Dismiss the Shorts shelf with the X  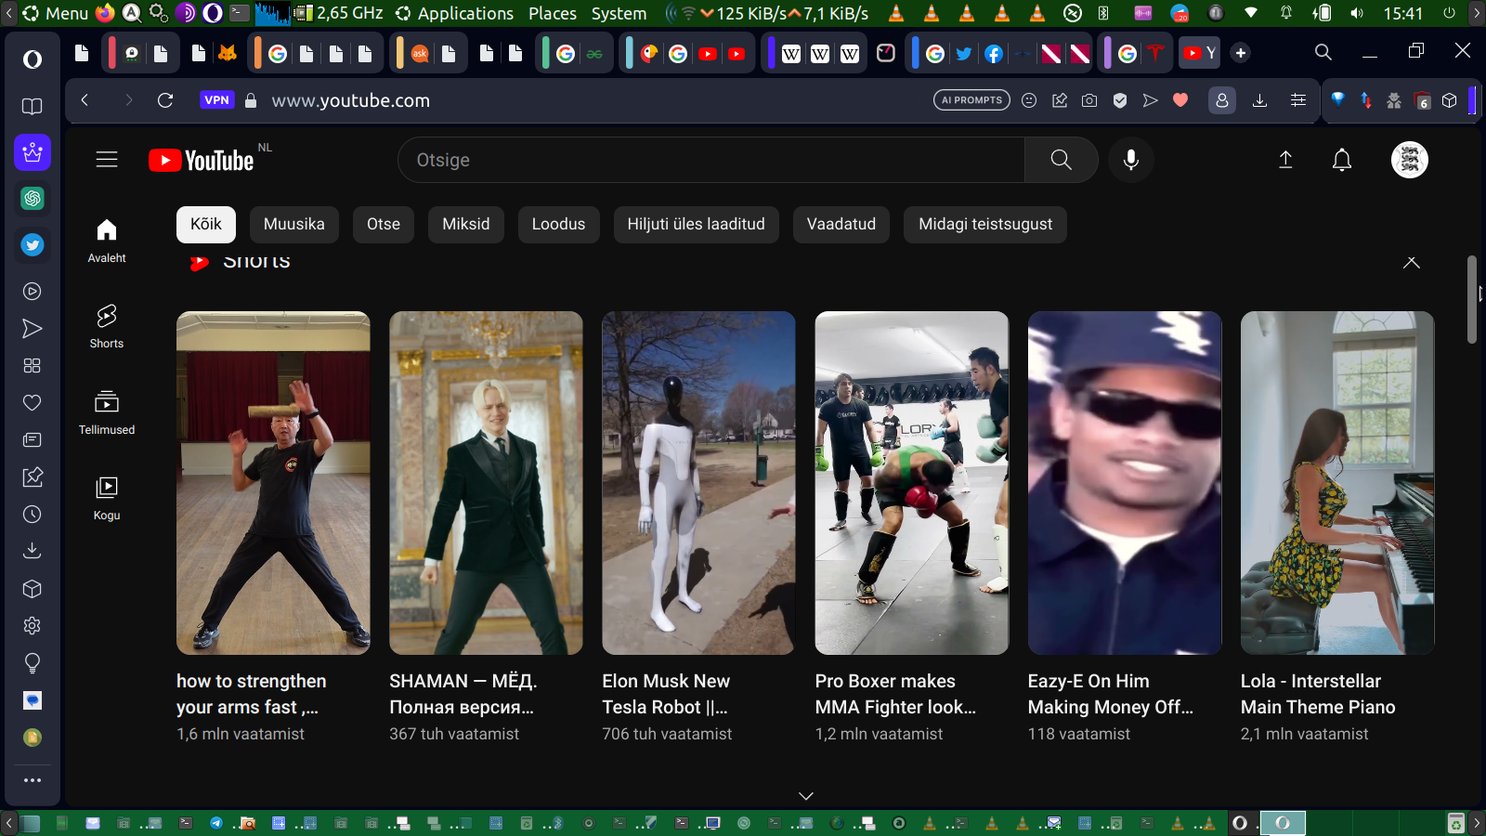pos(1411,263)
